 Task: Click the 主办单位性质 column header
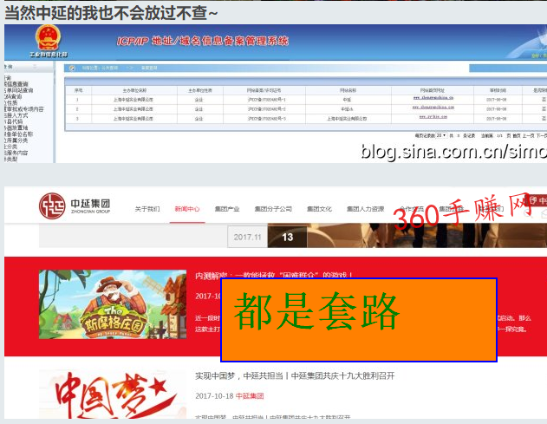(200, 90)
